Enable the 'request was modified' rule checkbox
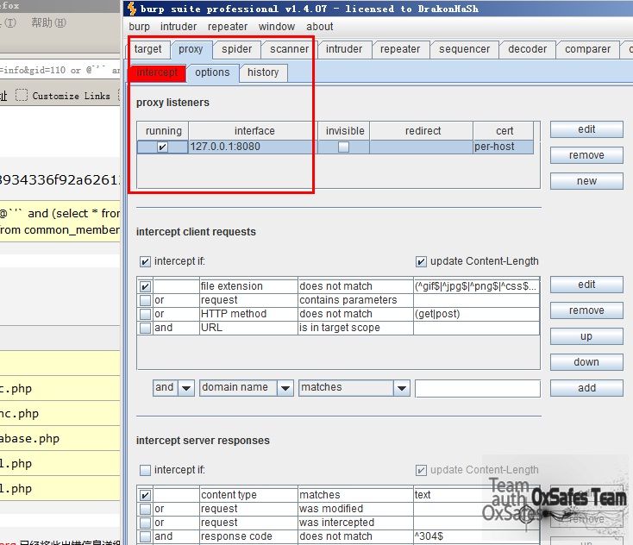 145,509
